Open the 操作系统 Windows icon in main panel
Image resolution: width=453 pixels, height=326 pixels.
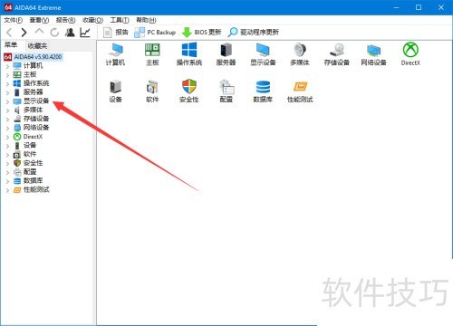point(189,54)
